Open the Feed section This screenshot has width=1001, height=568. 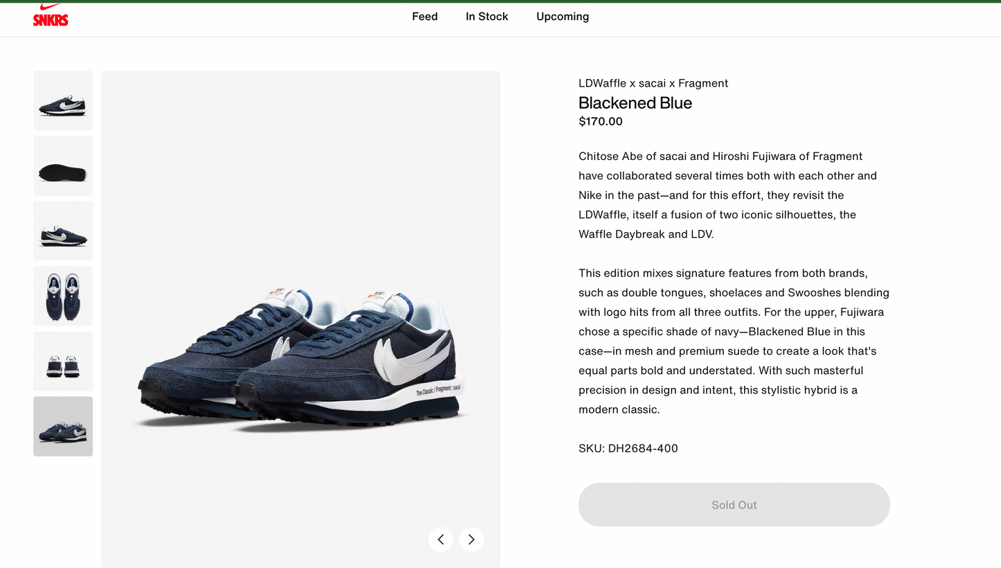(425, 17)
